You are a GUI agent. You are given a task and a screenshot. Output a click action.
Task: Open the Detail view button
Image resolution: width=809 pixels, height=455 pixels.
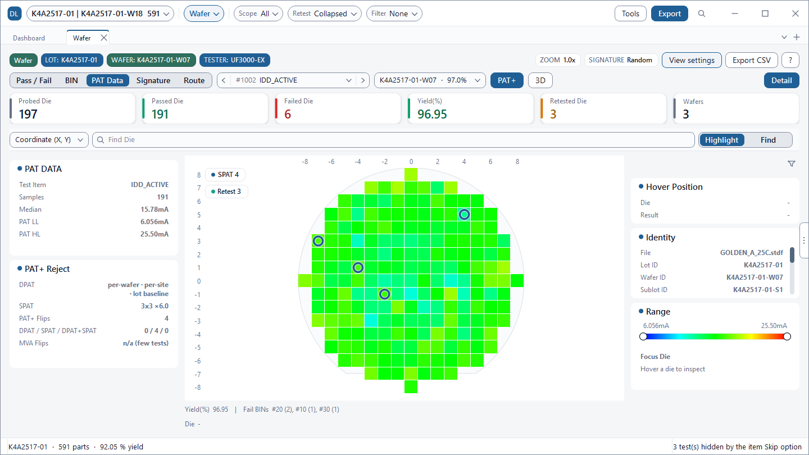781,80
